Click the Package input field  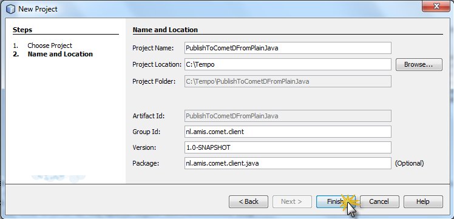pos(288,163)
